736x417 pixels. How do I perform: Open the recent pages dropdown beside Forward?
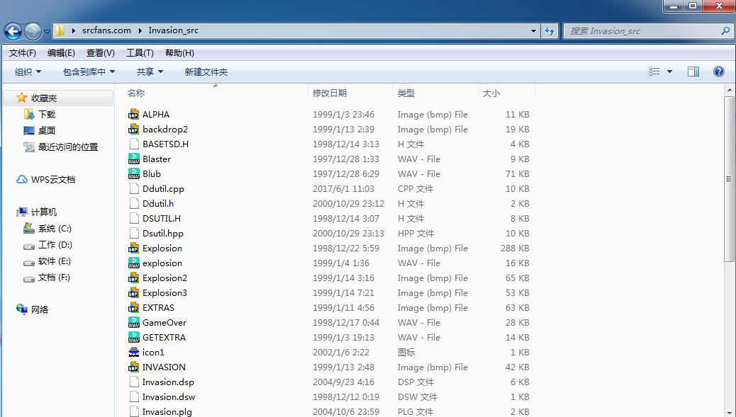coord(47,32)
